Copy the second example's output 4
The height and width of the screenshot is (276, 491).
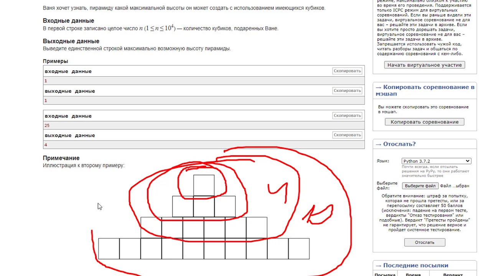click(x=347, y=135)
